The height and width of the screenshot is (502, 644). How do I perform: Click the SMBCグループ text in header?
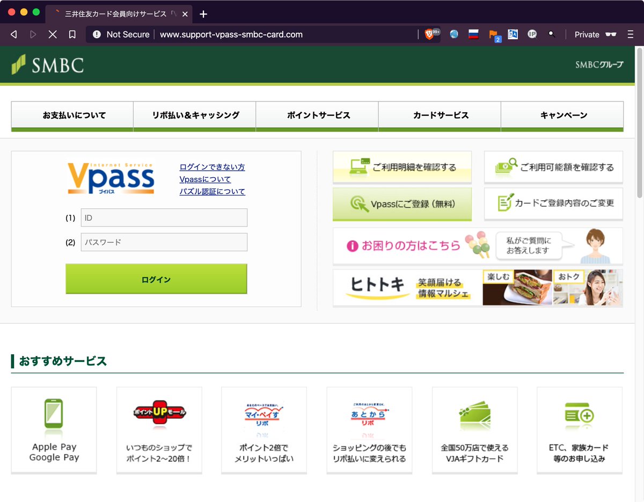[x=599, y=64]
